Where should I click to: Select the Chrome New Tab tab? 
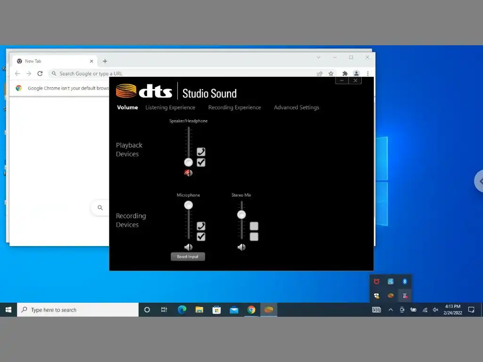click(x=55, y=61)
